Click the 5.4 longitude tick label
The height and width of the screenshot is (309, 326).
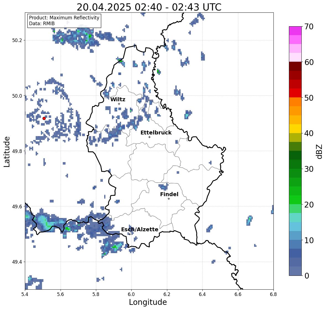pos(25,294)
